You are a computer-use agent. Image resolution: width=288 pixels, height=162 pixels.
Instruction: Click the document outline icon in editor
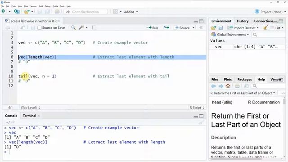201,27
